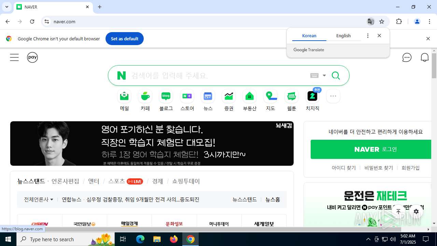Click the 뉴스홈 link

point(273,200)
